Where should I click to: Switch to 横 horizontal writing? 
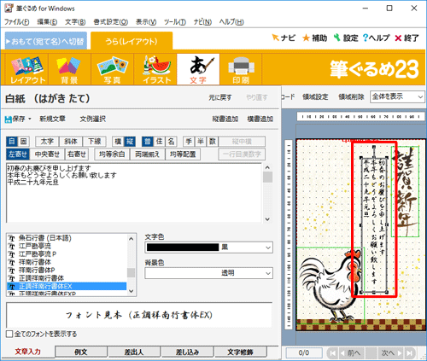tap(118, 142)
